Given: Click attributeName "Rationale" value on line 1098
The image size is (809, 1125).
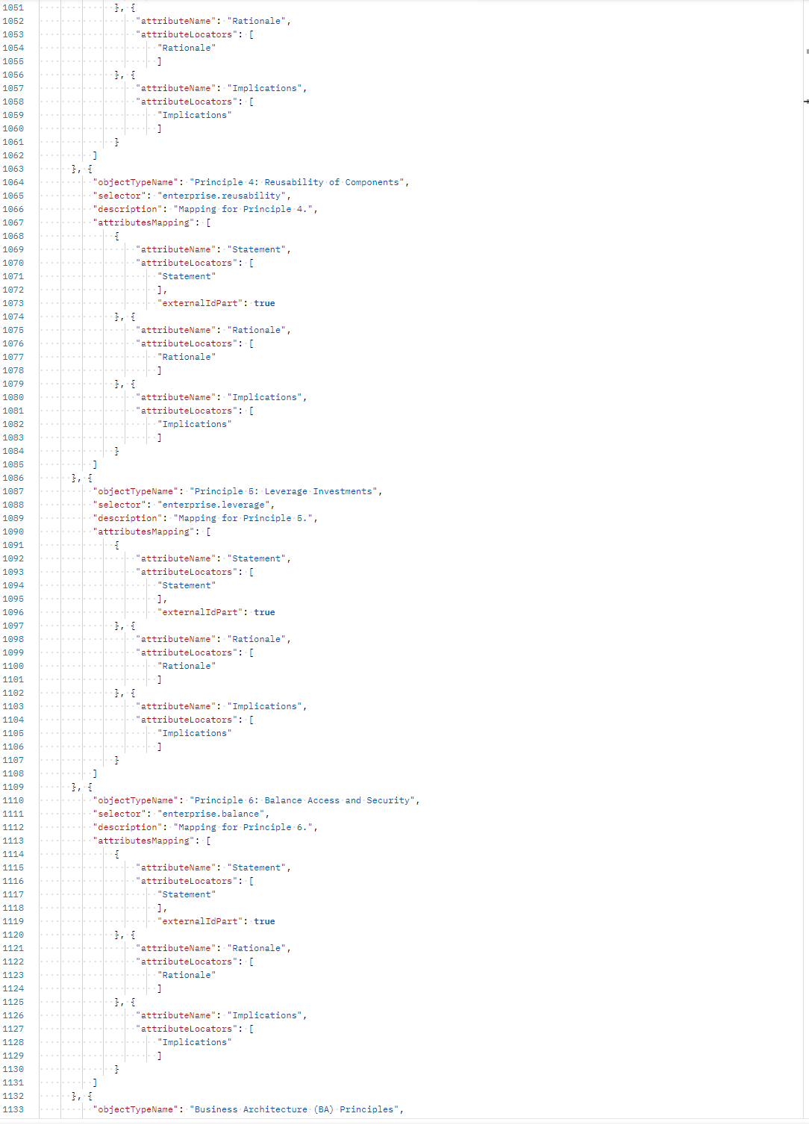Looking at the screenshot, I should (x=257, y=639).
